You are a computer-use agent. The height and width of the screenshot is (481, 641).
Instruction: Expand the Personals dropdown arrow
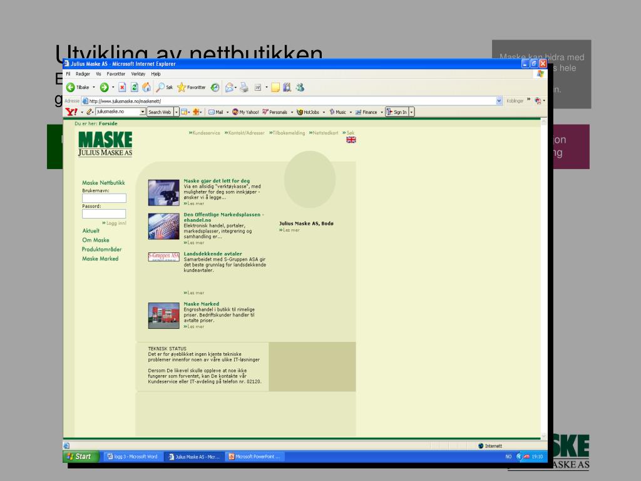click(292, 112)
